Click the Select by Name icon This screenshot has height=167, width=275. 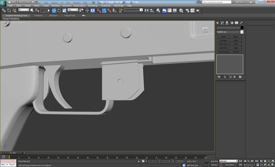pyautogui.click(x=37, y=10)
